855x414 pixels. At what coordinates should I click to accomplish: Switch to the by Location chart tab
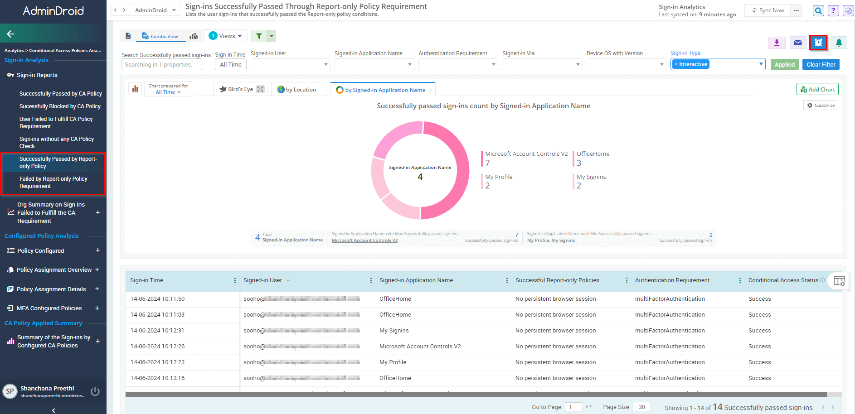coord(297,90)
